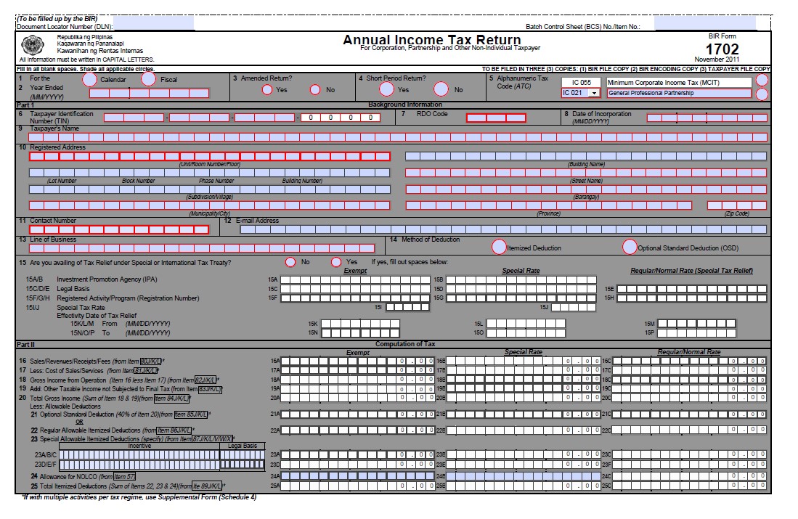Select Optional Standard Deduction (OSD) option

[x=630, y=247]
